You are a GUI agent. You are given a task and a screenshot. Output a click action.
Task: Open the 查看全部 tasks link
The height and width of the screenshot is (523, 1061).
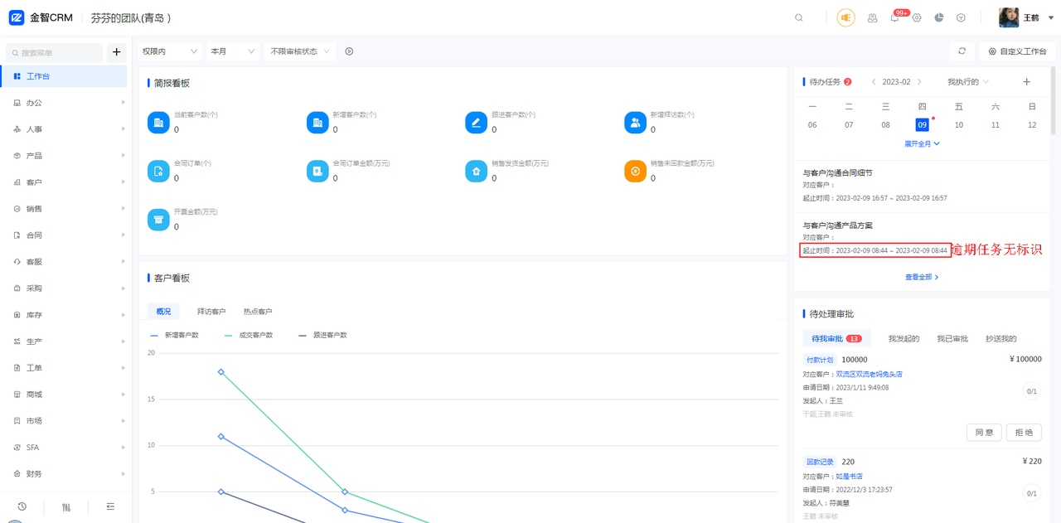coord(922,278)
